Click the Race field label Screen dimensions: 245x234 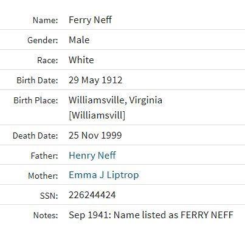47,60
